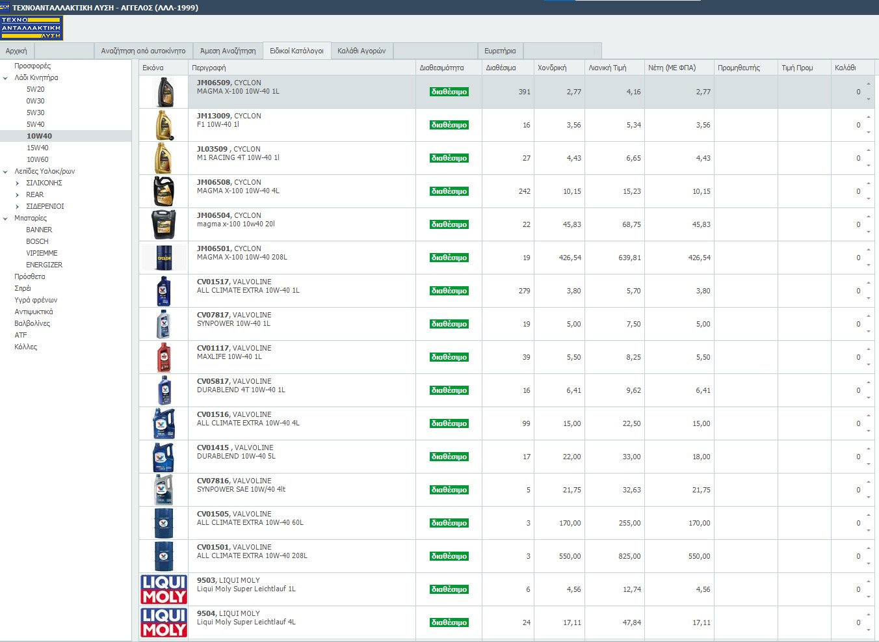The width and height of the screenshot is (879, 642).
Task: Select ENERGIZER batteries category
Action: click(44, 265)
